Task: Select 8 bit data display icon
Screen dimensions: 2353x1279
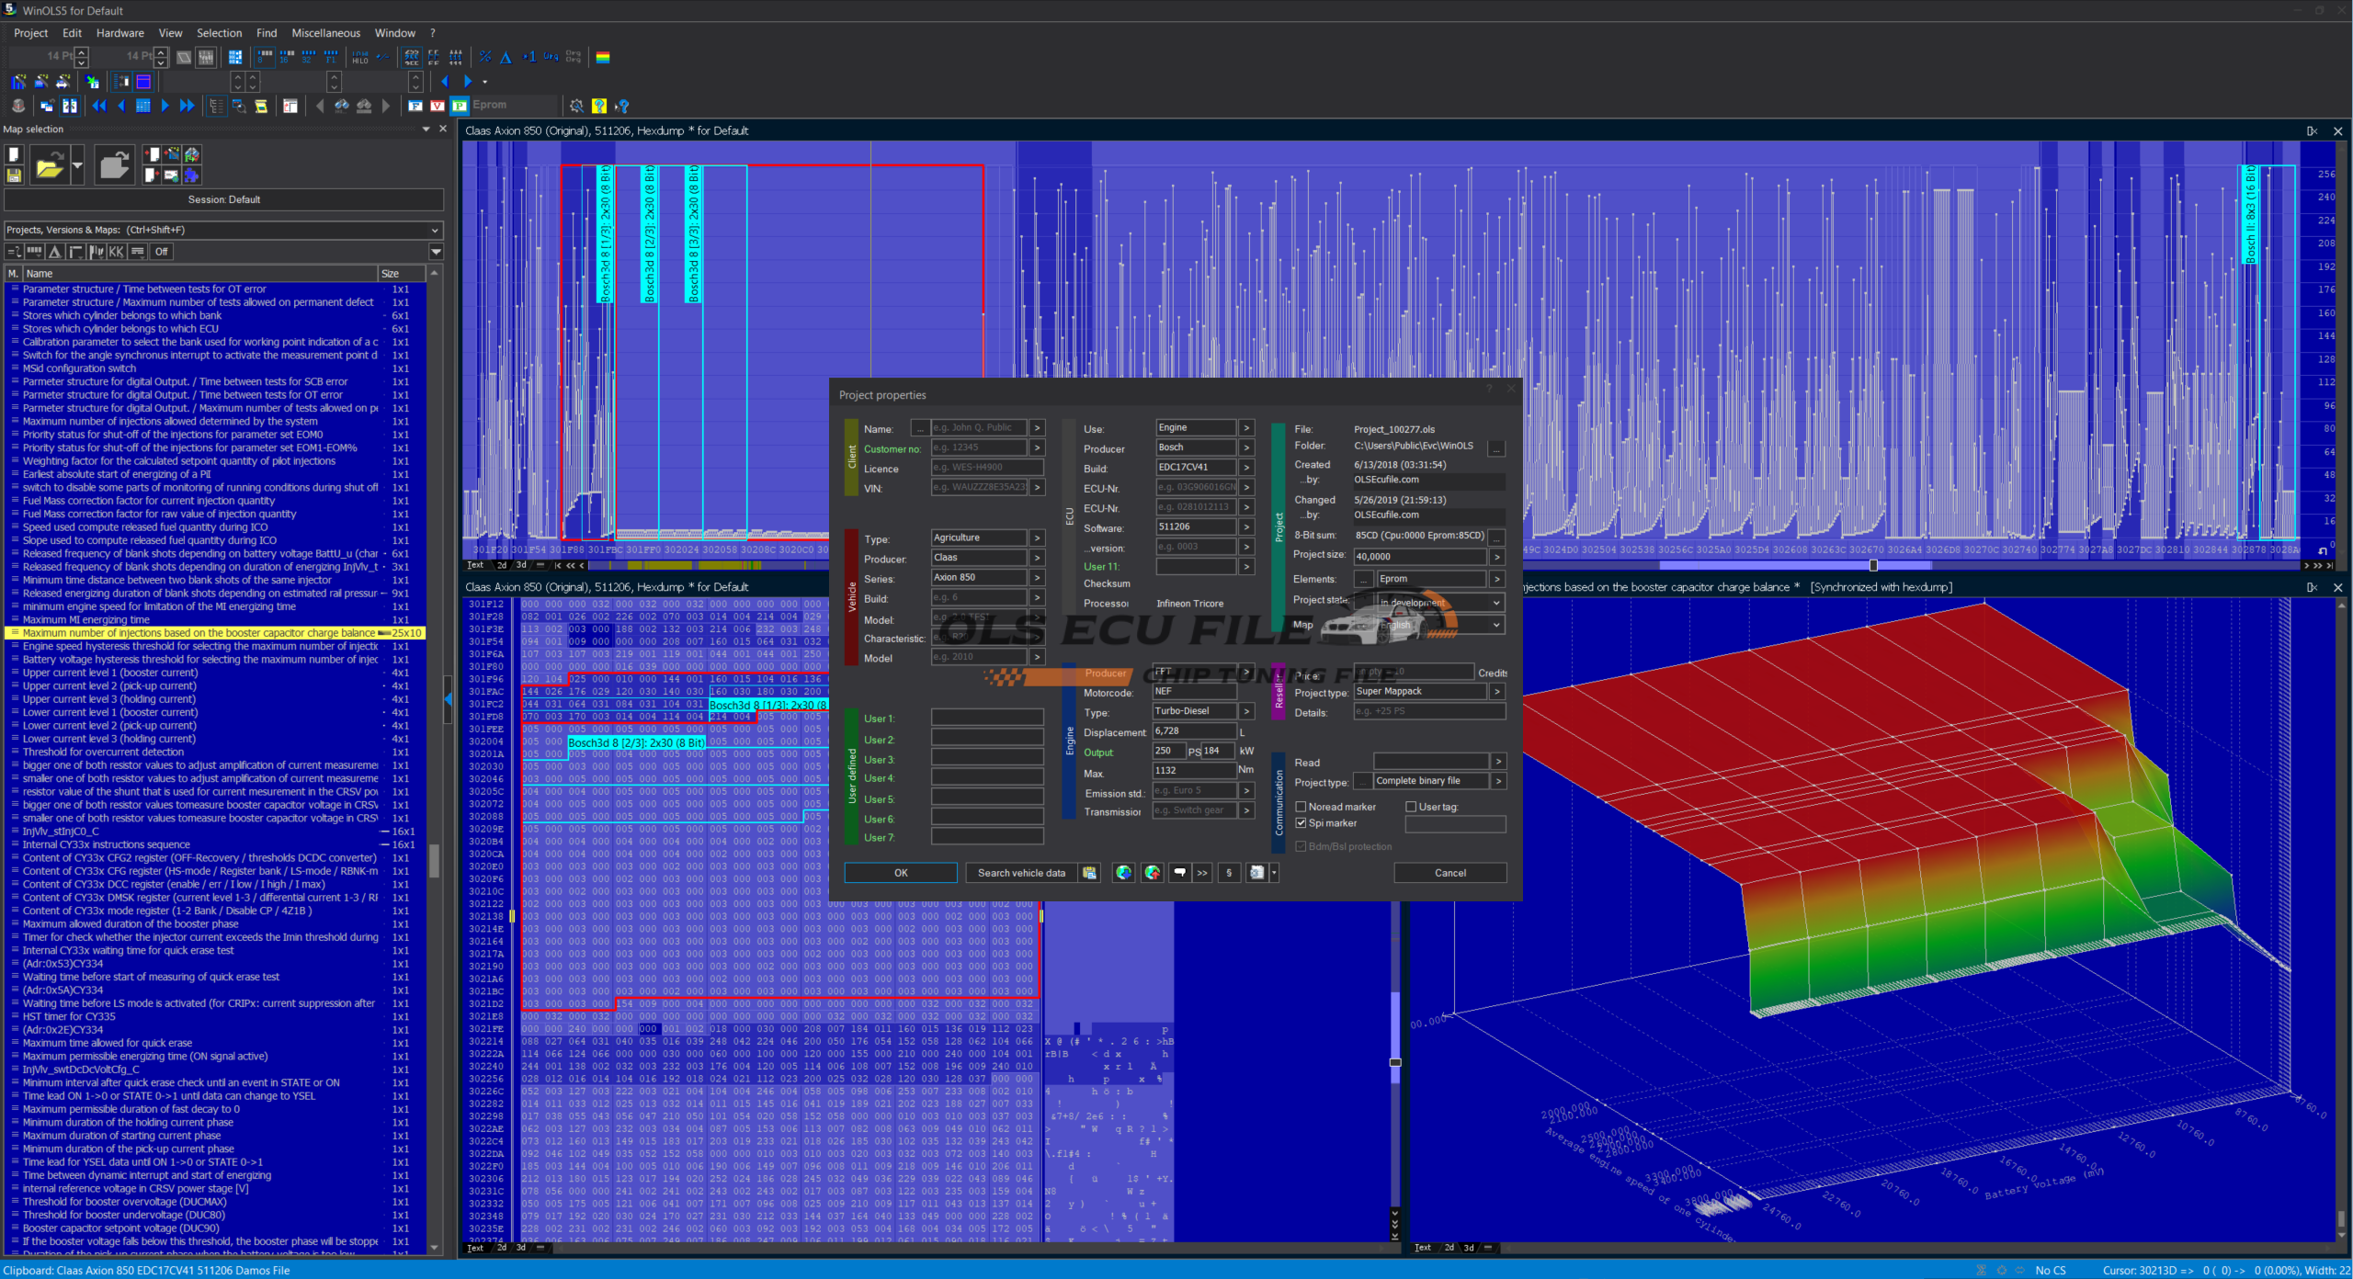Action: 264,57
